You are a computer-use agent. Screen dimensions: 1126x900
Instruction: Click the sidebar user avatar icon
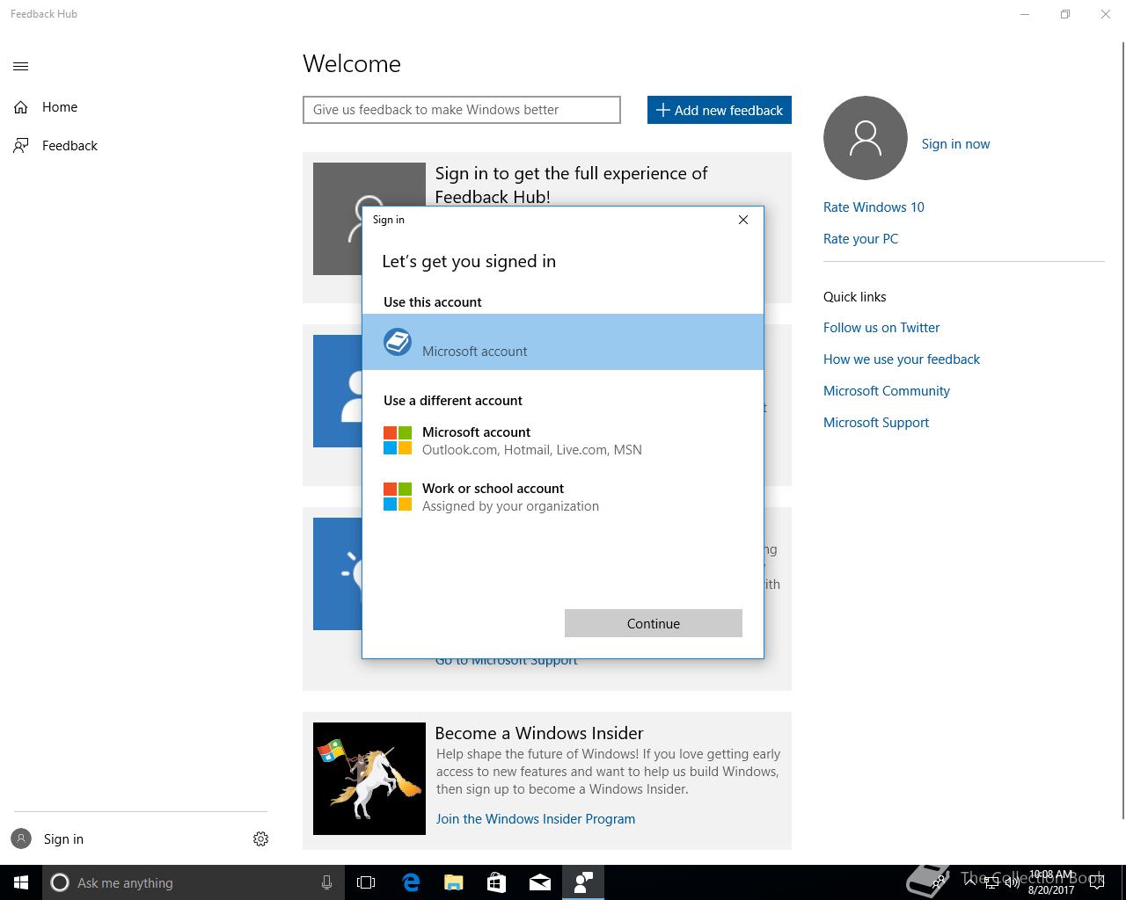click(21, 838)
